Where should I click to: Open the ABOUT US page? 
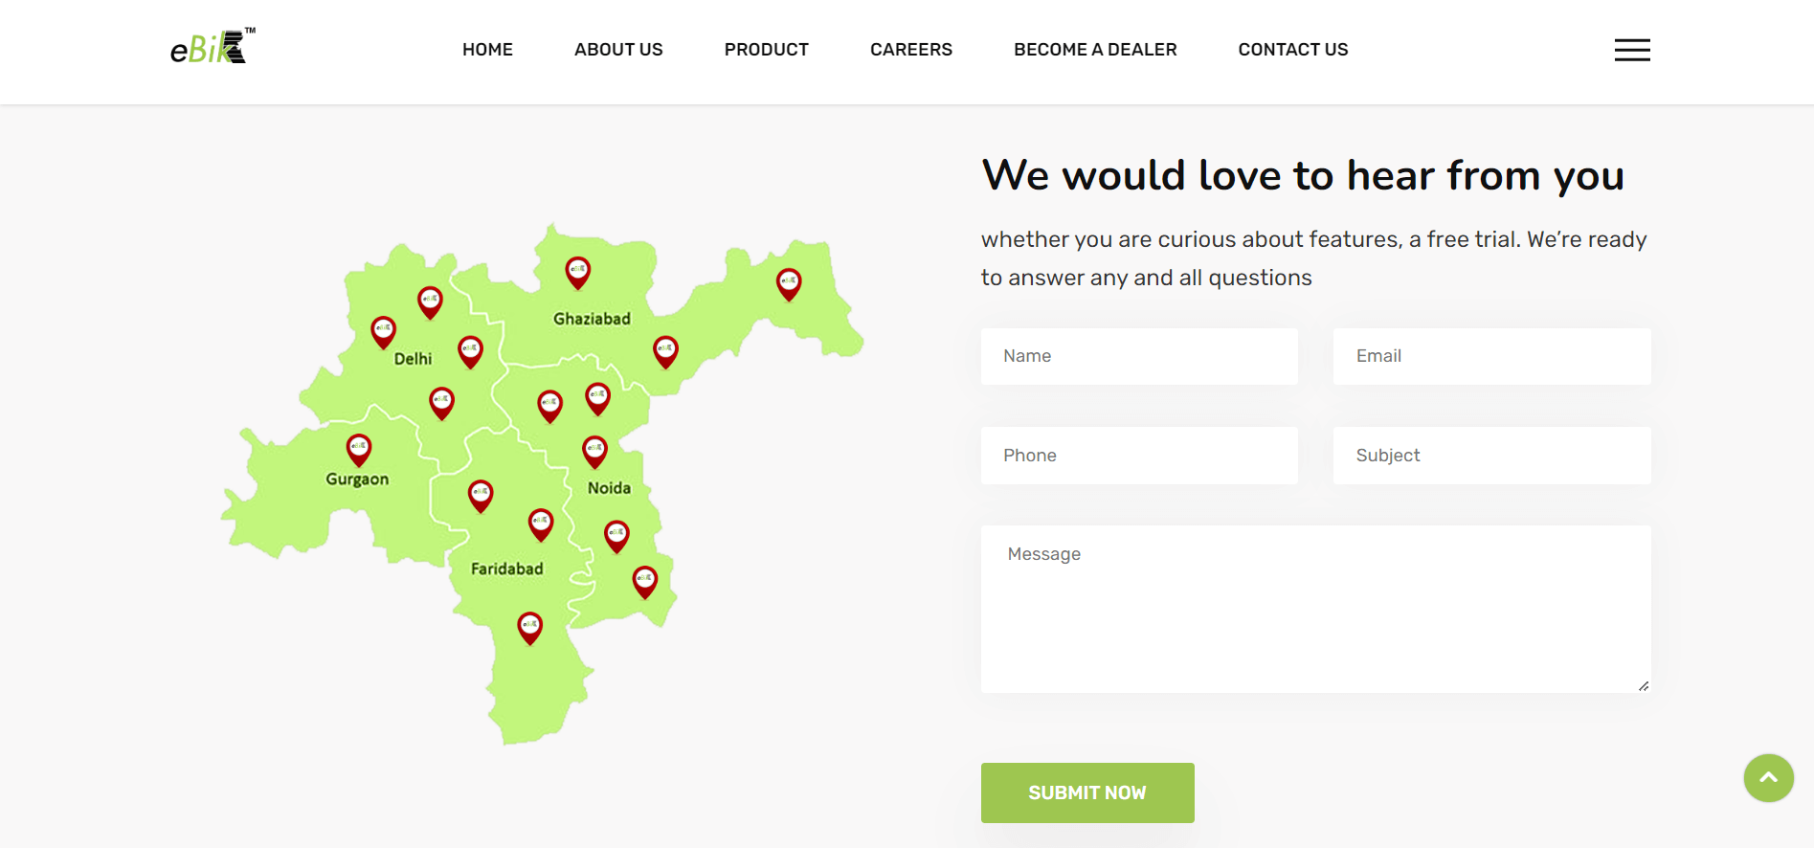click(618, 50)
